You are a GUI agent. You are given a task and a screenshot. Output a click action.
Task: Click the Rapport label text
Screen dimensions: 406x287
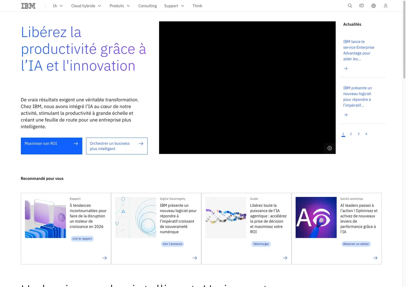pyautogui.click(x=75, y=199)
